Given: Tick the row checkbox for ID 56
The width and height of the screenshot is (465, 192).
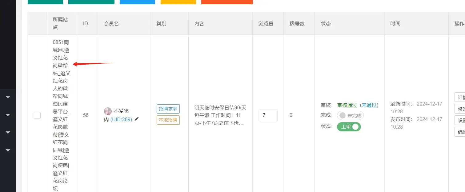Looking at the screenshot, I should pyautogui.click(x=37, y=115).
